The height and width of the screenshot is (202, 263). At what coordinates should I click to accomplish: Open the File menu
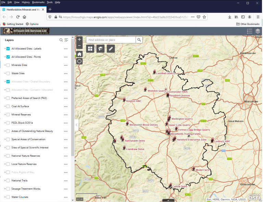(3, 2)
